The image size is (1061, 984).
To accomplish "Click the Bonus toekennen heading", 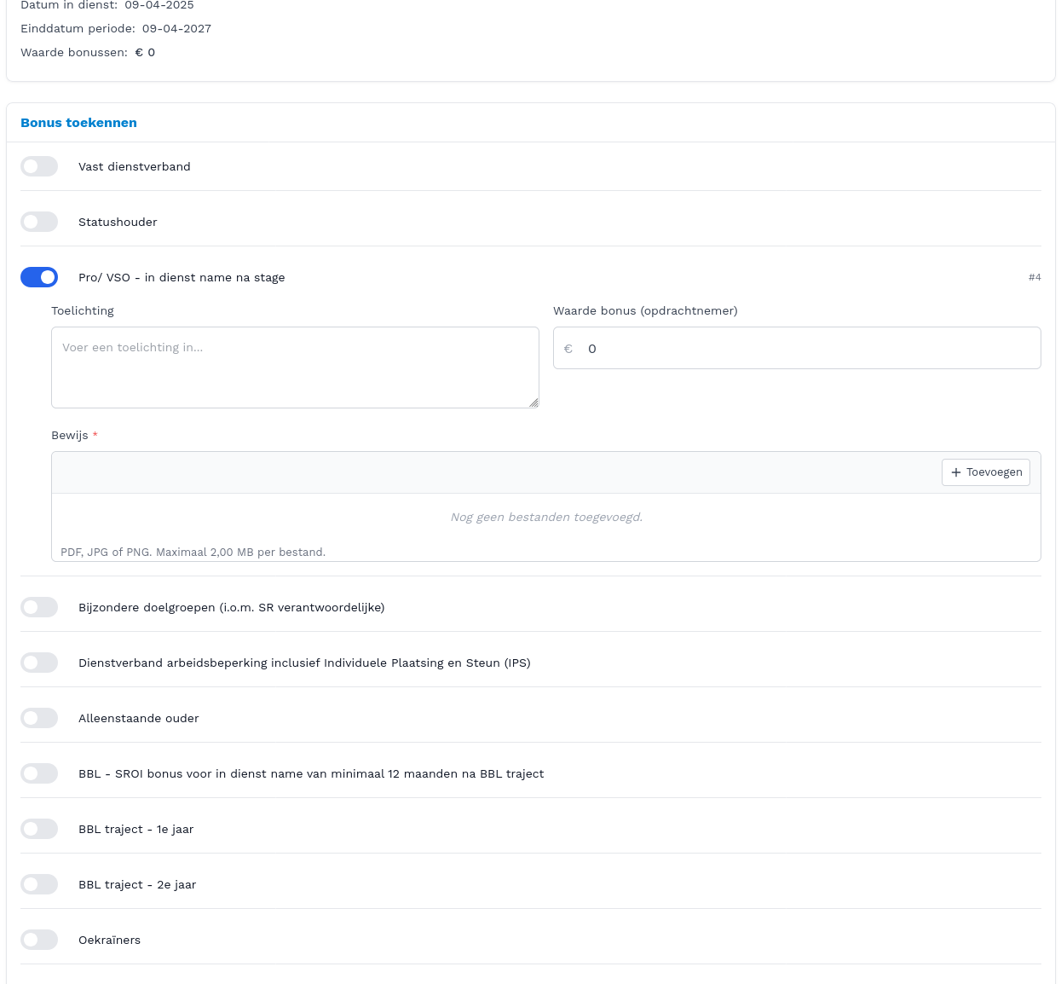I will click(78, 123).
